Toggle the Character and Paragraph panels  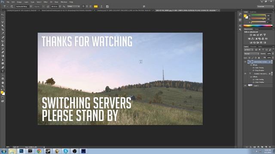click(x=107, y=6)
